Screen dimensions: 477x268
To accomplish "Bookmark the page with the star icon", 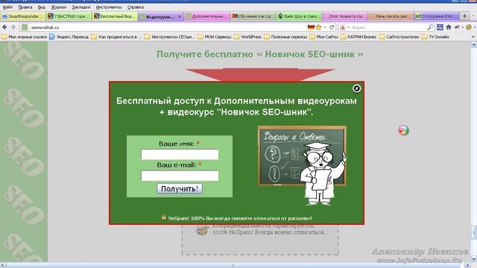I will tap(318, 28).
